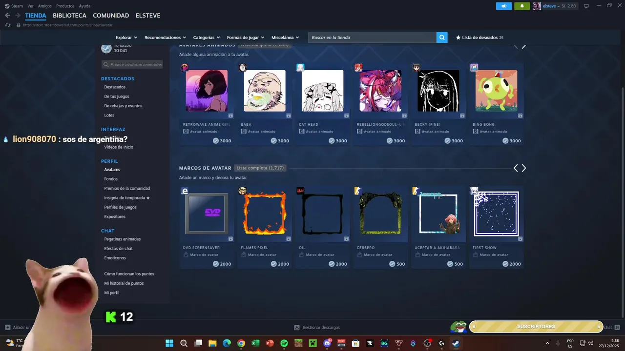
Task: Open the Windows Start button
Action: click(169, 343)
